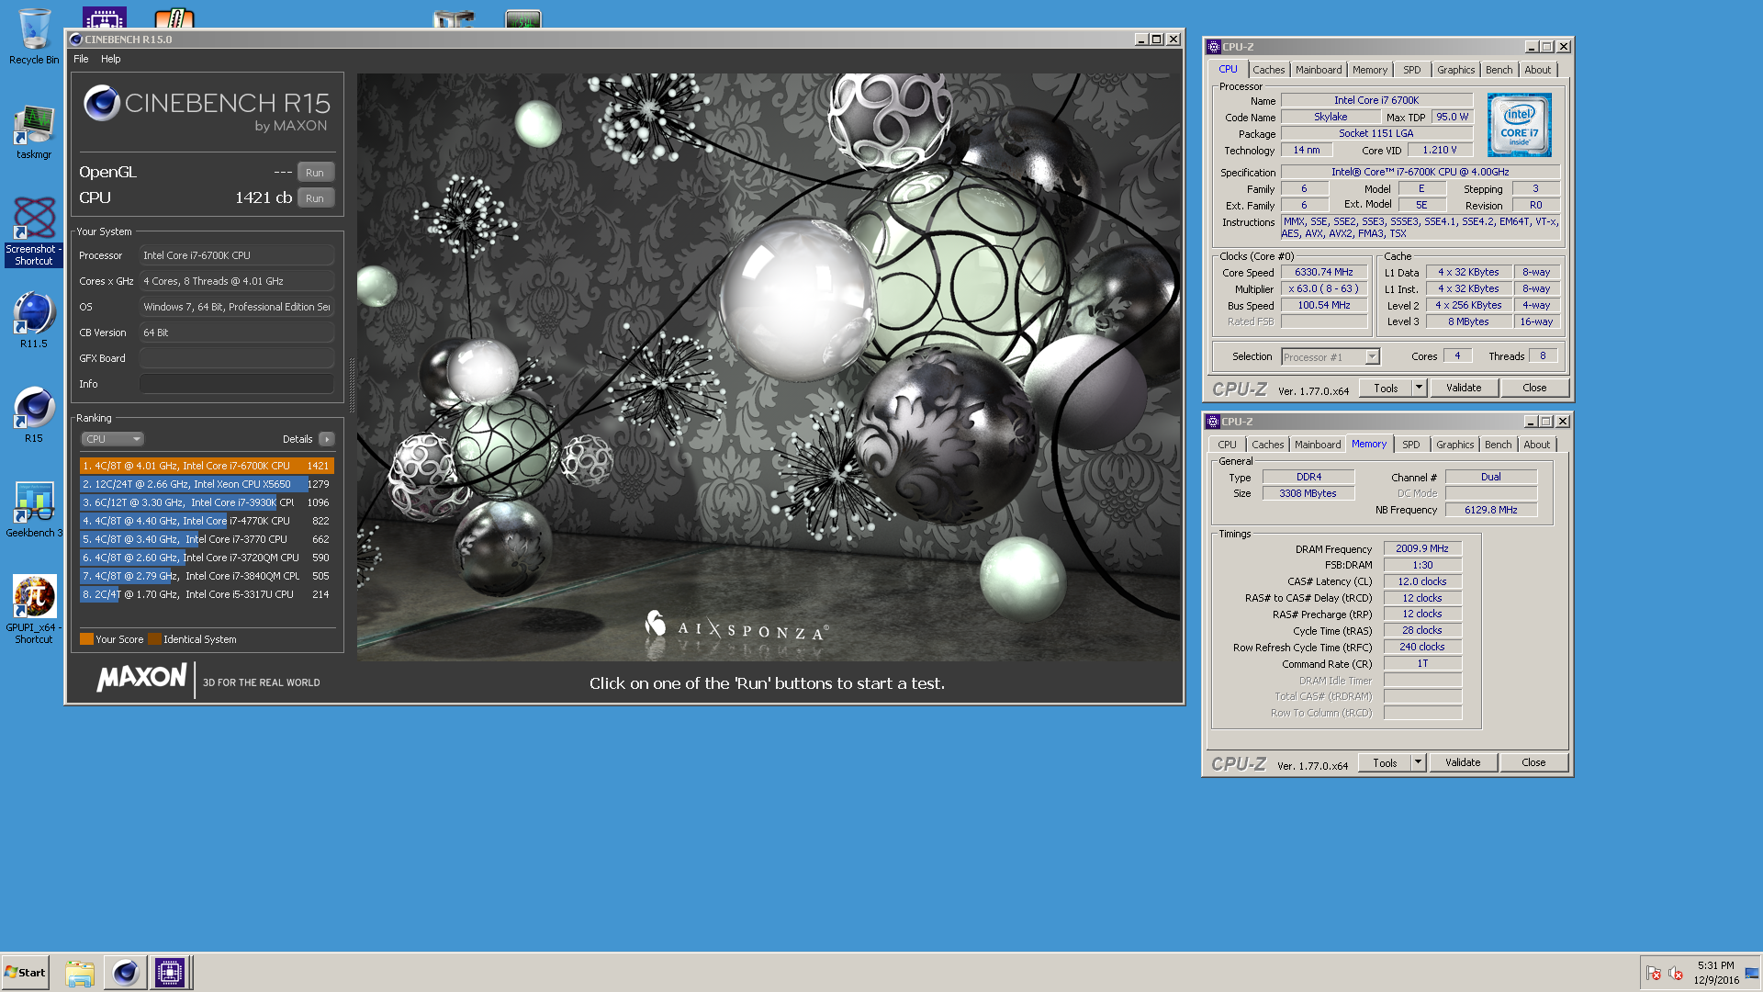Switch to Cinebench via taskbar icon
This screenshot has height=992, width=1763.
(125, 973)
